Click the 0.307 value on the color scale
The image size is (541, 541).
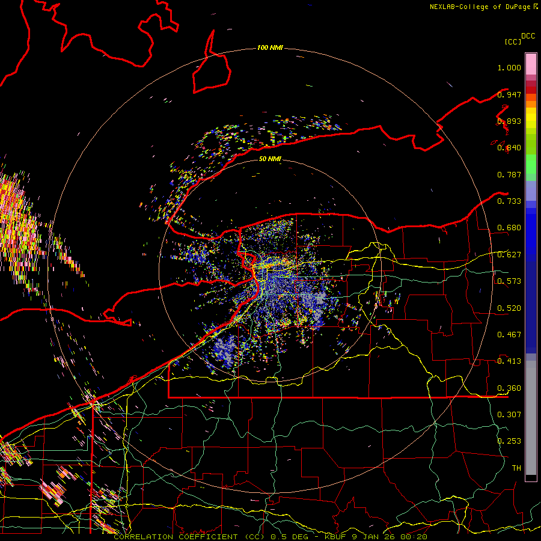point(509,414)
